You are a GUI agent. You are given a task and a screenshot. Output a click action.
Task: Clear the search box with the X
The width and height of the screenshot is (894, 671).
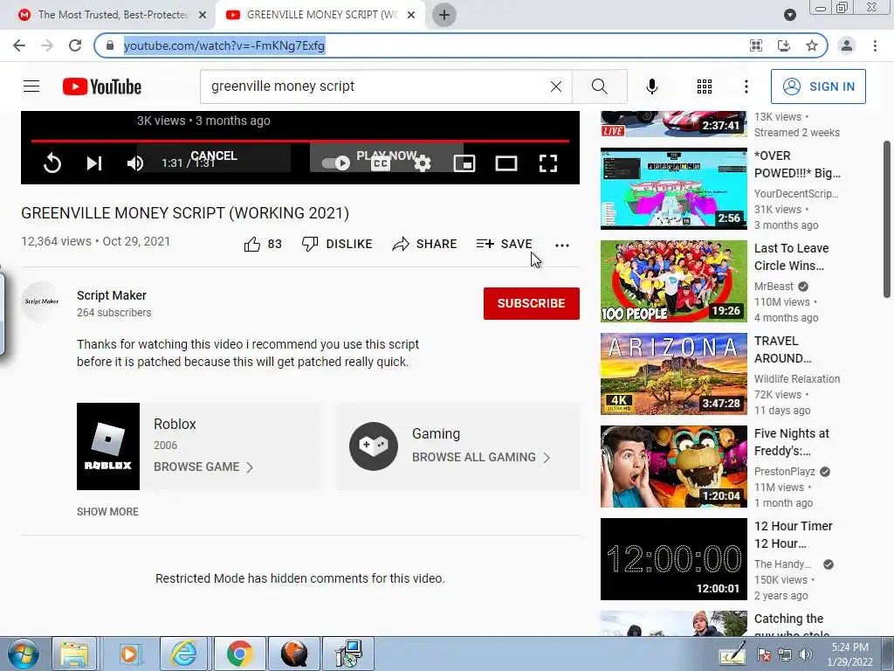[x=556, y=86]
